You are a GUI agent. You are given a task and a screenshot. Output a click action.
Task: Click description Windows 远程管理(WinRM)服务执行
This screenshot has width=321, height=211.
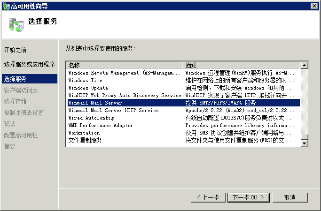pos(240,73)
